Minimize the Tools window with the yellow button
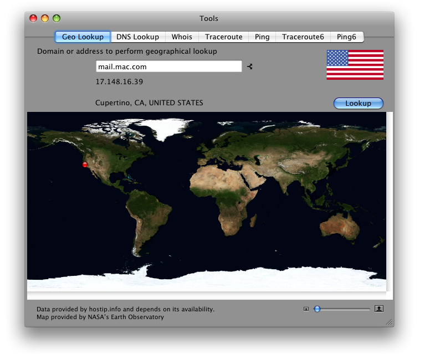 tap(45, 18)
